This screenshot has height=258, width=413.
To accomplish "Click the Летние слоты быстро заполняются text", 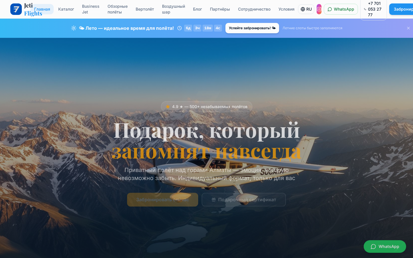I will pyautogui.click(x=312, y=28).
